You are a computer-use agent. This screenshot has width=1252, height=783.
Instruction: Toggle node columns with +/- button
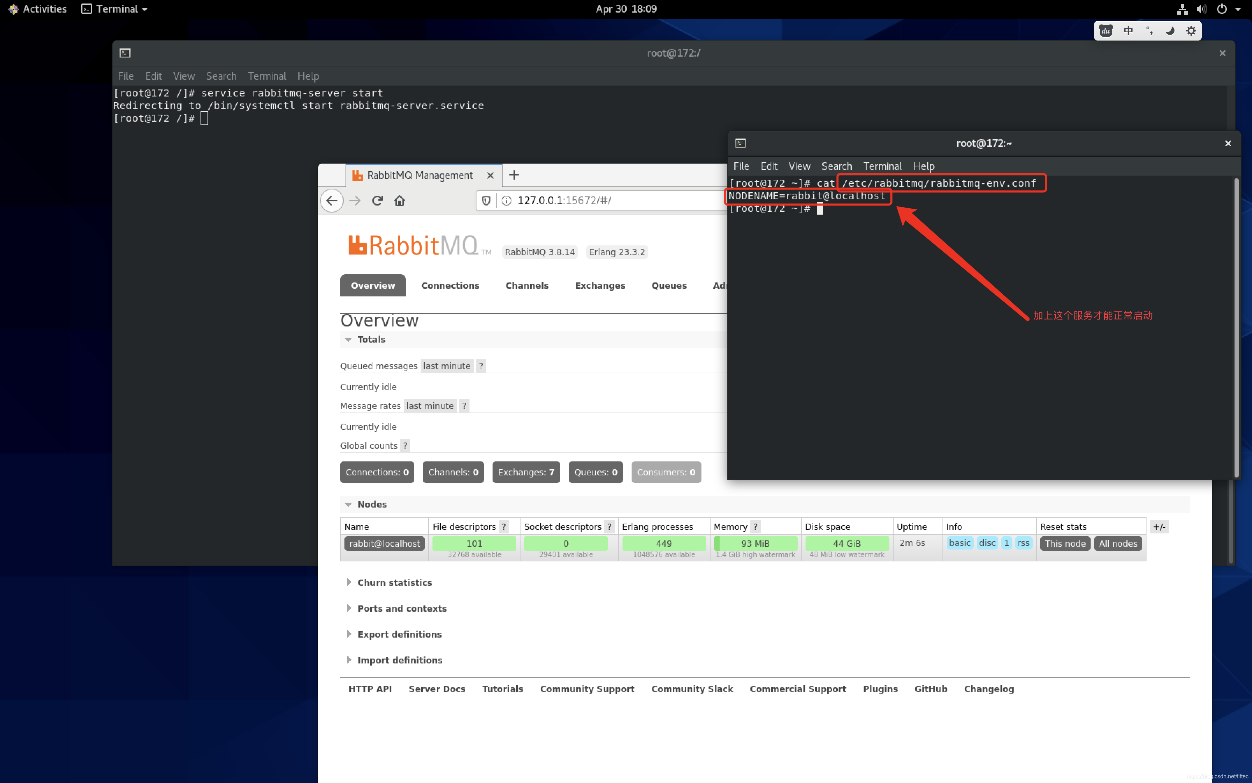1159,527
